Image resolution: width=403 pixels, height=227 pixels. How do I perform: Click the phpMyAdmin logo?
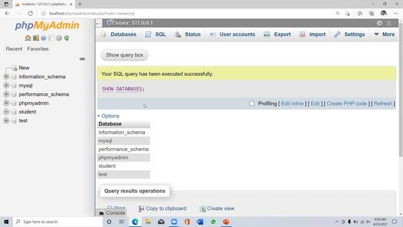pos(47,25)
